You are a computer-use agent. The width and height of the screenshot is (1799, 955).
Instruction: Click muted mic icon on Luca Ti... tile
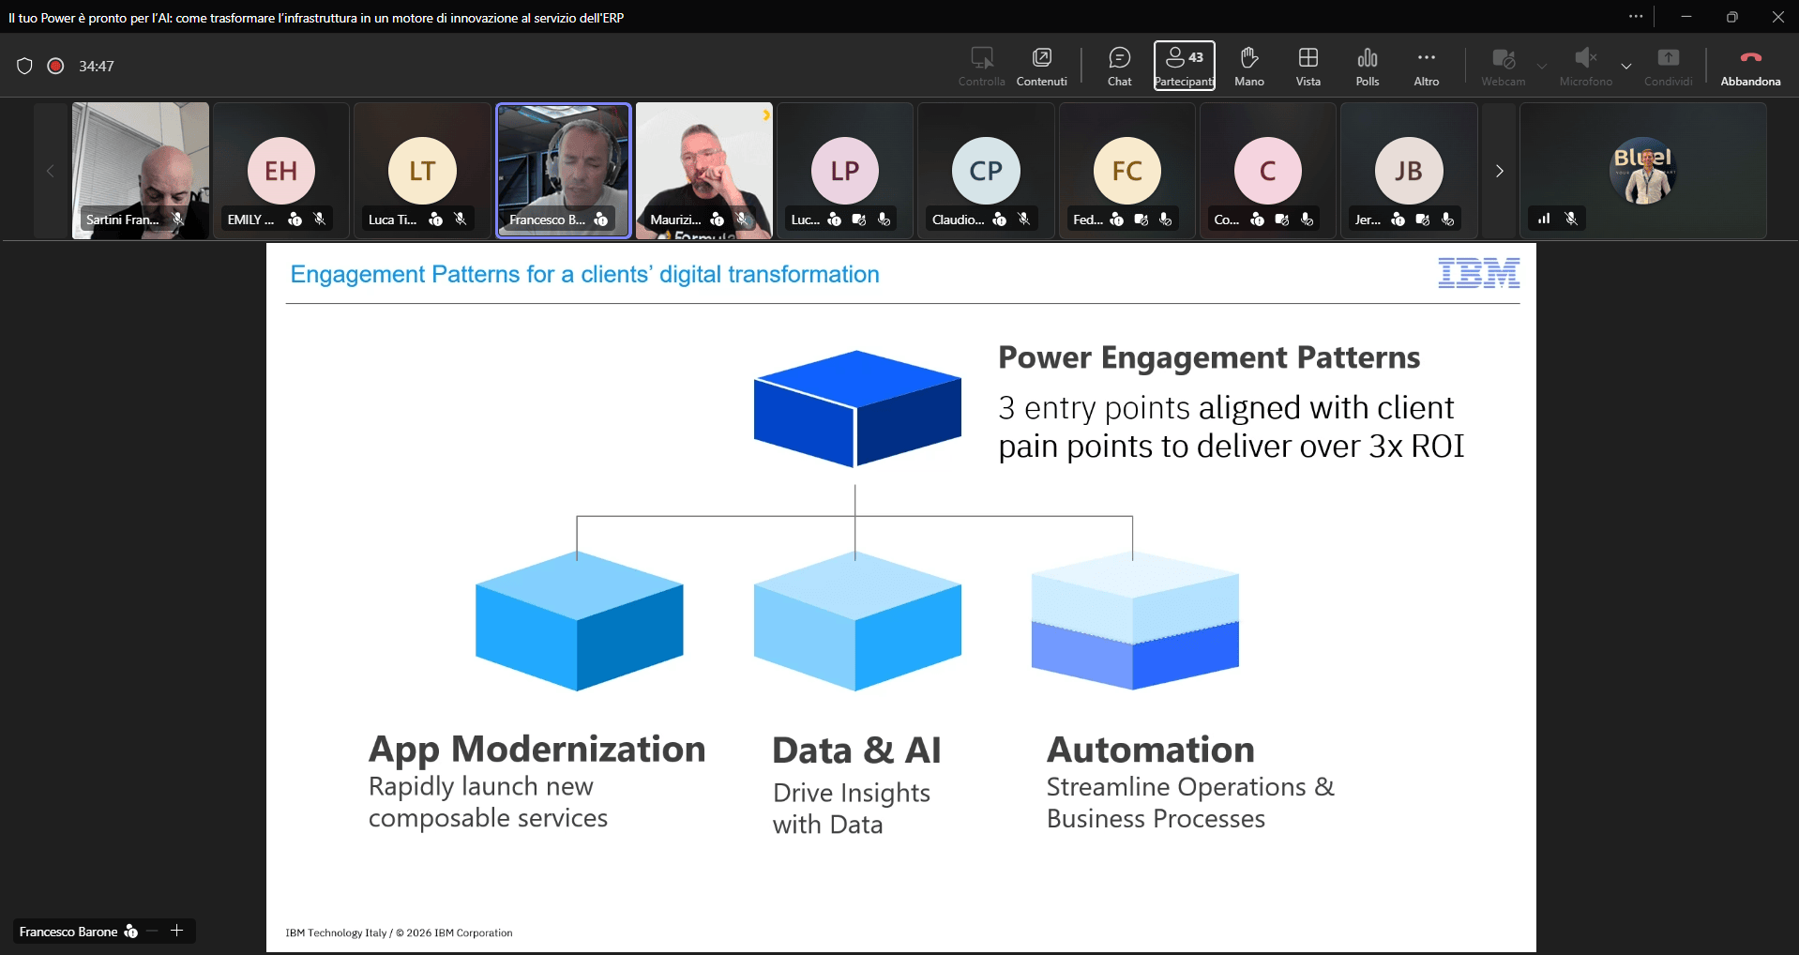click(461, 220)
